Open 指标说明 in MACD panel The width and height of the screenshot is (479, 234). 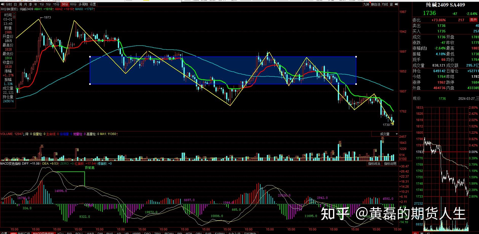pos(390,164)
